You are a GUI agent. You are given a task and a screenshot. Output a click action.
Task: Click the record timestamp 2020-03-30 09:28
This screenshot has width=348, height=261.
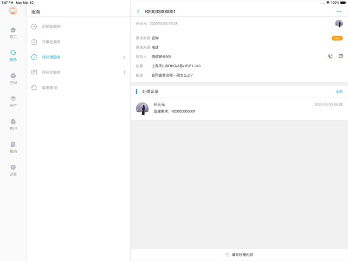tap(329, 104)
